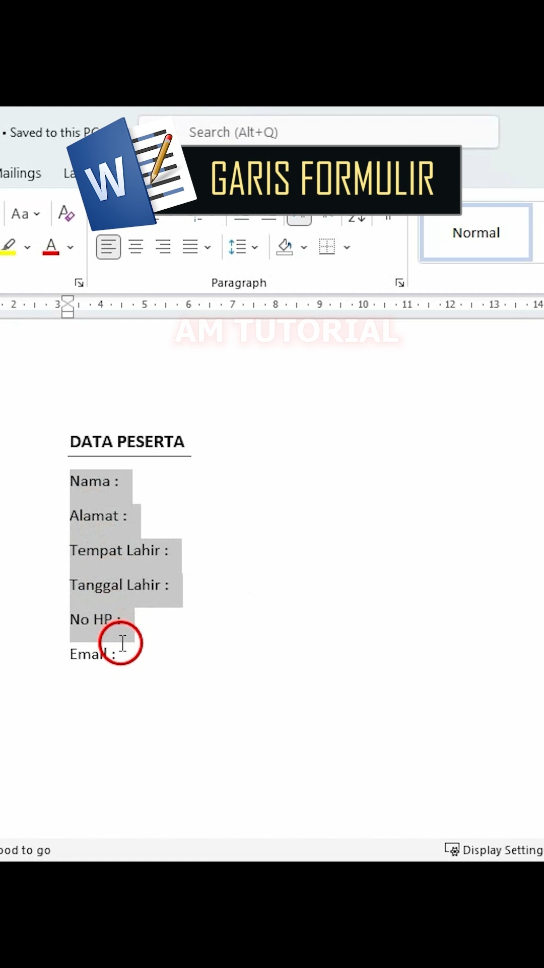Apply the yellow text highlight color
Viewport: 544px width, 968px height.
pos(9,247)
